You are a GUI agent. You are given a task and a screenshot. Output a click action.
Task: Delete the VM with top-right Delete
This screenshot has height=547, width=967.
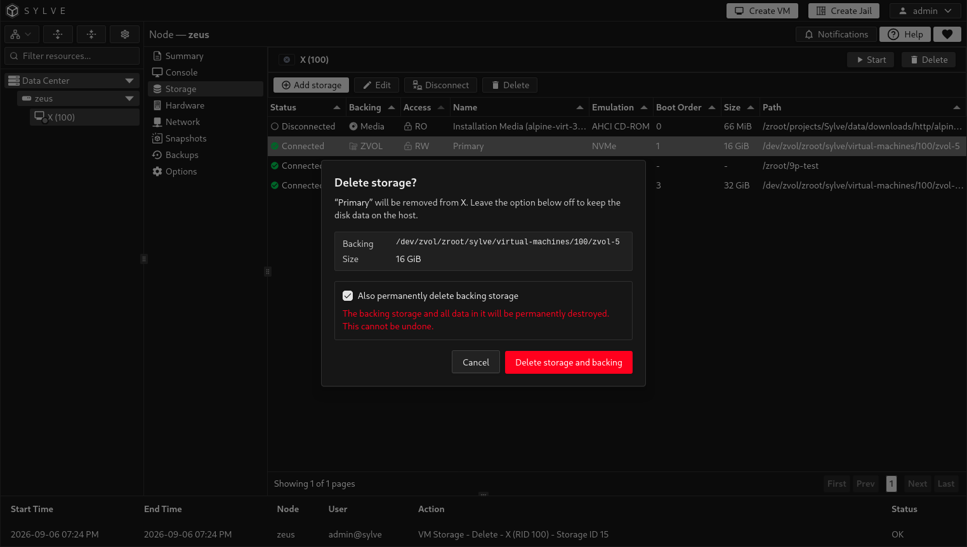[x=928, y=60]
